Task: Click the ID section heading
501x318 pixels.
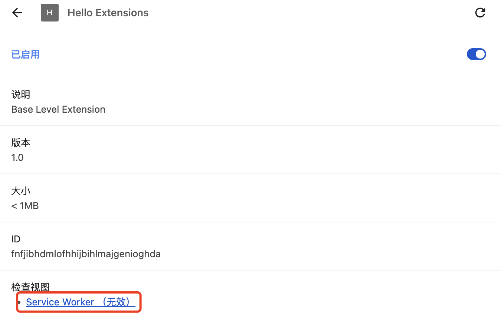Action: tap(16, 239)
